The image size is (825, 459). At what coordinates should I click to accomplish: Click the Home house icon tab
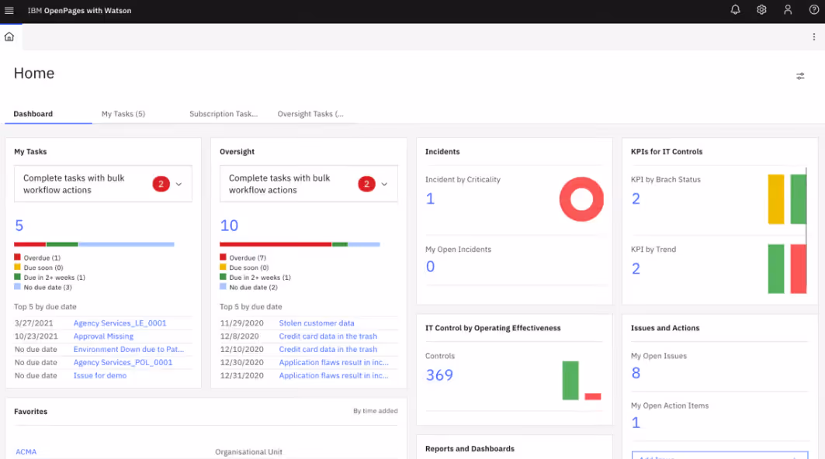[x=9, y=36]
